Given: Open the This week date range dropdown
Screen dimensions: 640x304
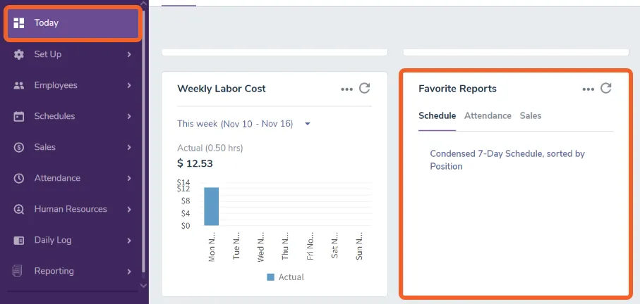Looking at the screenshot, I should pos(244,124).
